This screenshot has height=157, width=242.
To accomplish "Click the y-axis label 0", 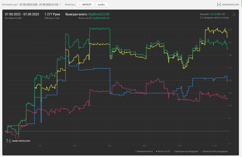I will (x=229, y=131).
